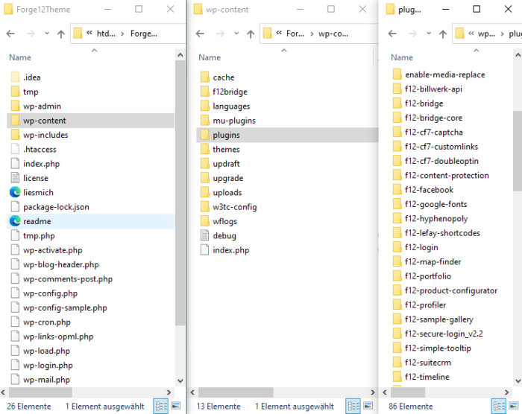Select the wp-content folder
The height and width of the screenshot is (414, 522).
(90, 121)
